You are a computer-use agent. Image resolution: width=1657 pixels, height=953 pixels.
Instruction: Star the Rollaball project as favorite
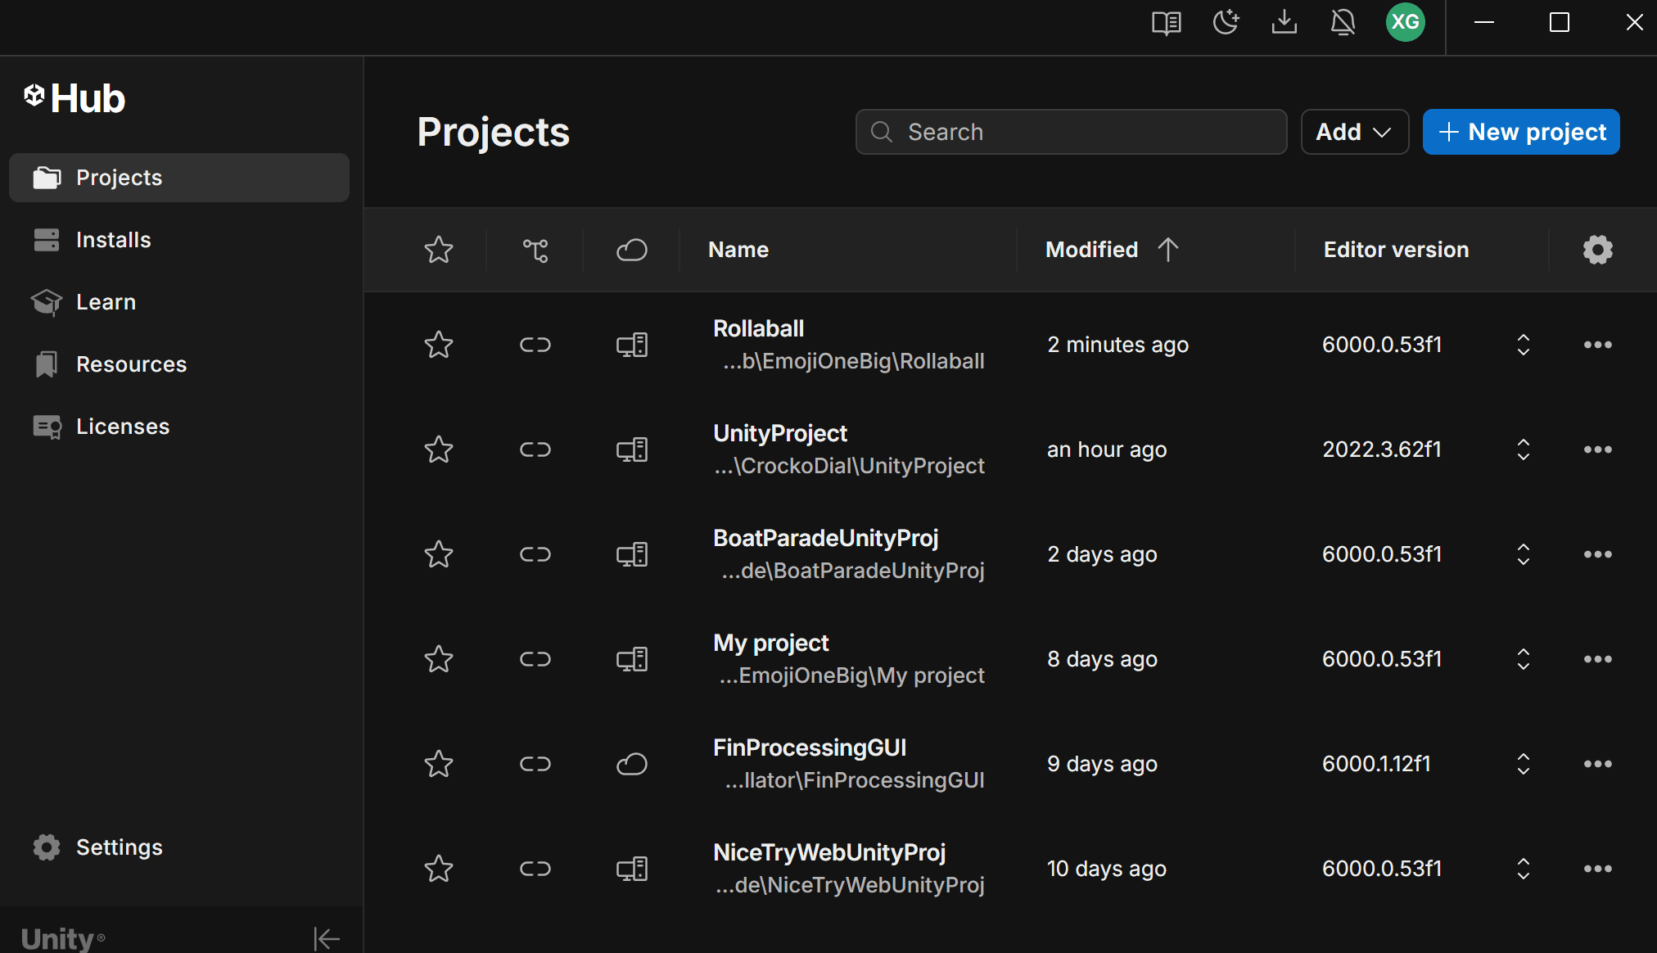[x=439, y=345]
